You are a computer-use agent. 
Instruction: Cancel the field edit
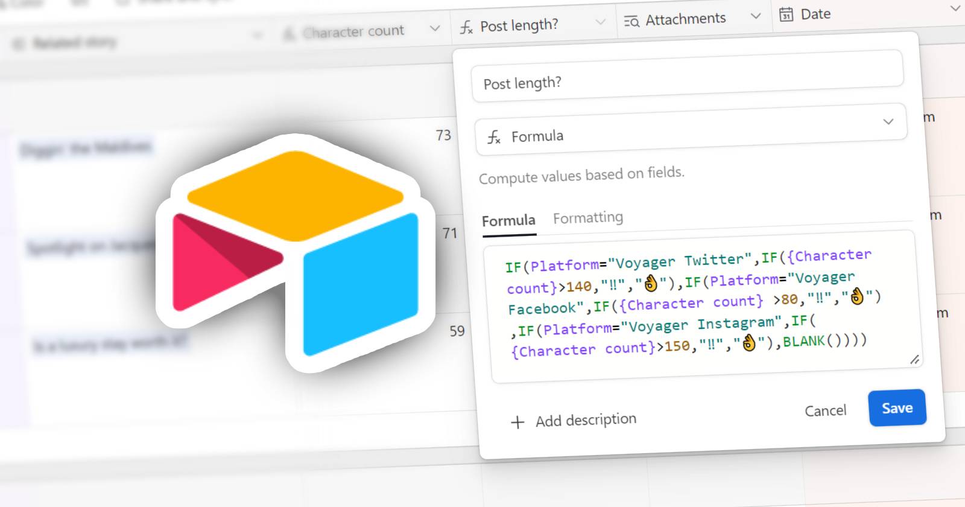click(825, 410)
